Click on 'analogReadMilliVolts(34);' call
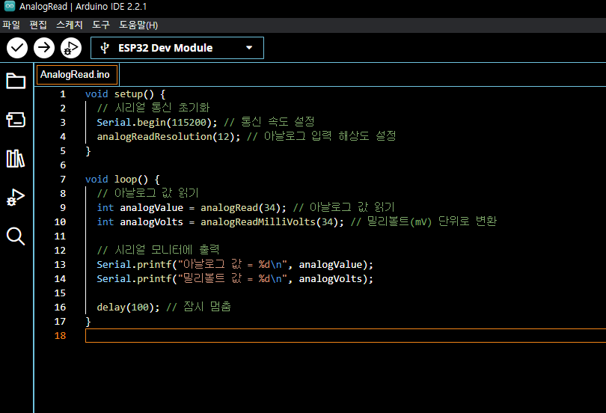 272,222
